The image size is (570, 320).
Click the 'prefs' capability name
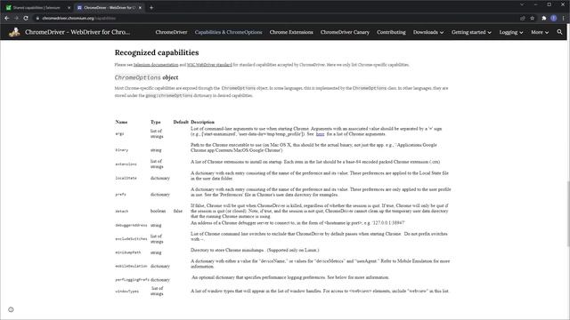pyautogui.click(x=121, y=195)
